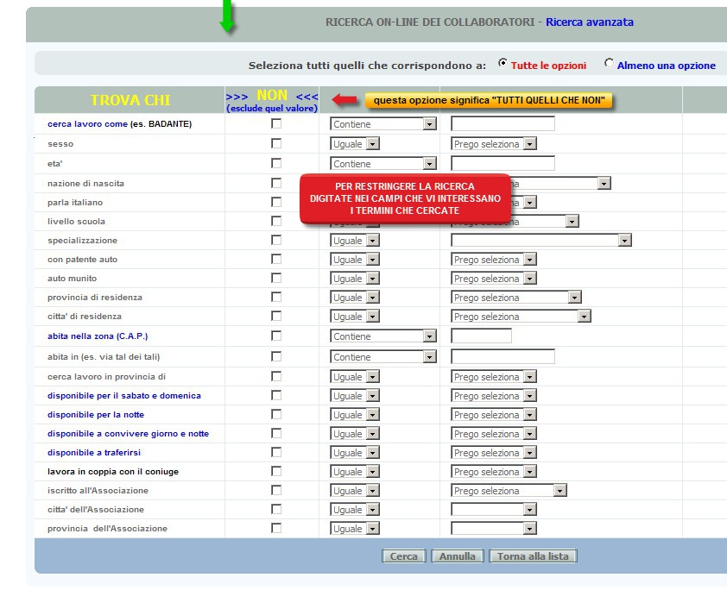Toggle the NON checkbox for 'specializzazione'

coord(276,241)
